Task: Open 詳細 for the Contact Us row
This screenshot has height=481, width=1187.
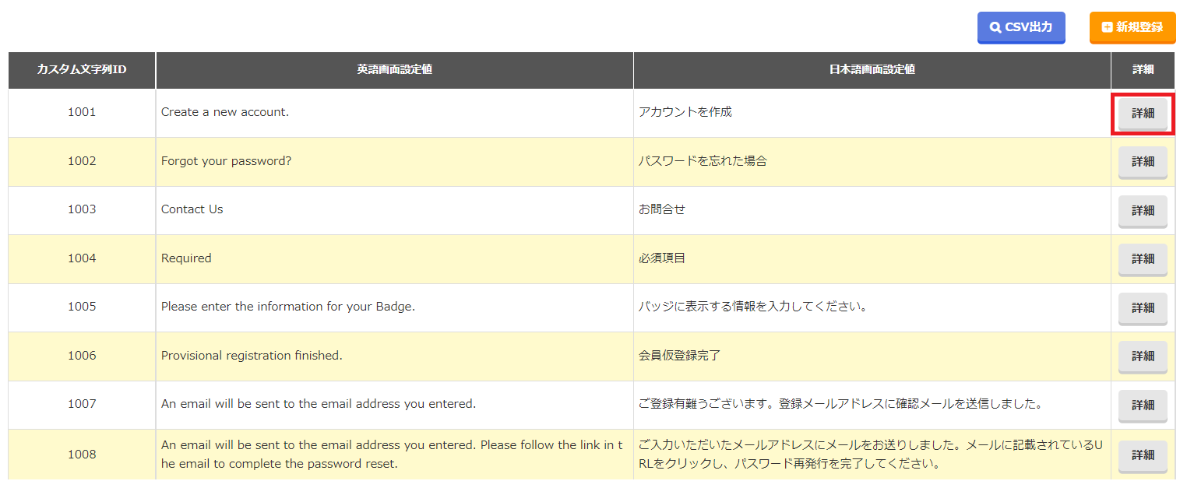Action: click(1143, 210)
